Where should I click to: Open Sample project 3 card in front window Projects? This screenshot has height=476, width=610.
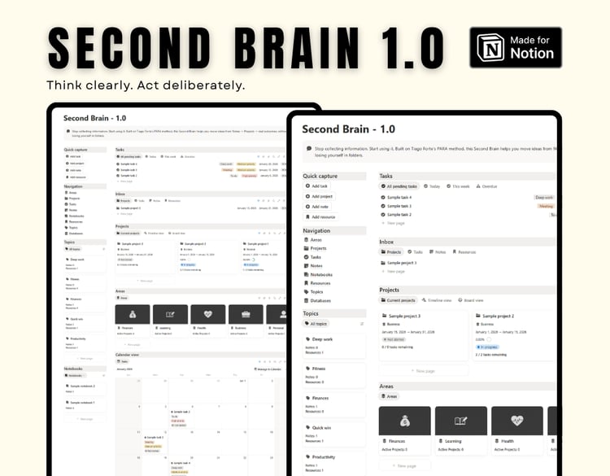pyautogui.click(x=424, y=335)
